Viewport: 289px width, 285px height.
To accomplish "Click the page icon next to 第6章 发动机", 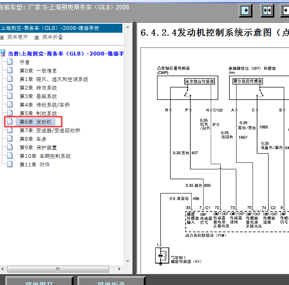I will (10, 121).
